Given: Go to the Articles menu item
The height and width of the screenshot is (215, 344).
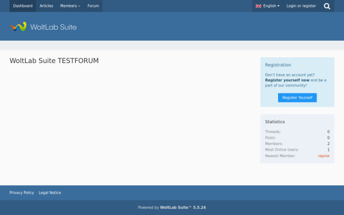Looking at the screenshot, I should point(46,6).
